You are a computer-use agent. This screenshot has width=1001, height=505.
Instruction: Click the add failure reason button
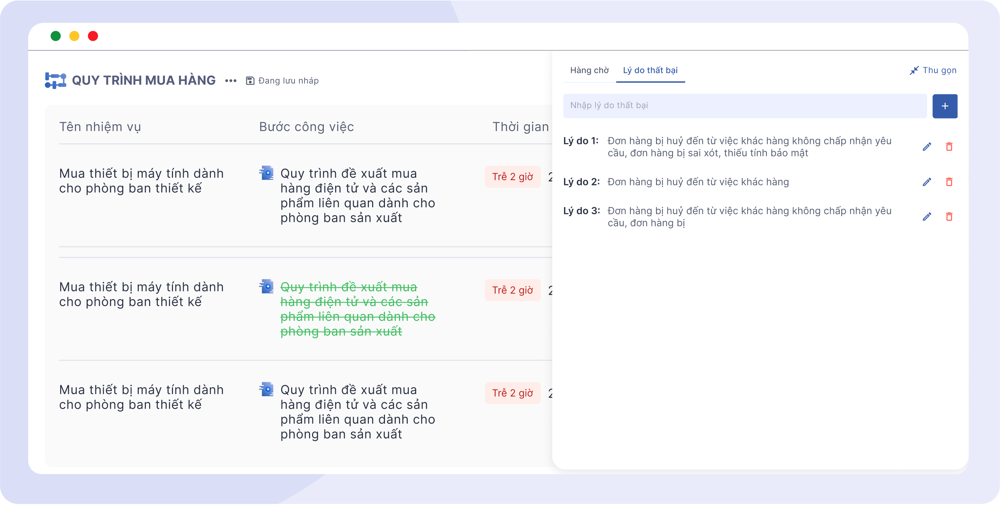(945, 106)
